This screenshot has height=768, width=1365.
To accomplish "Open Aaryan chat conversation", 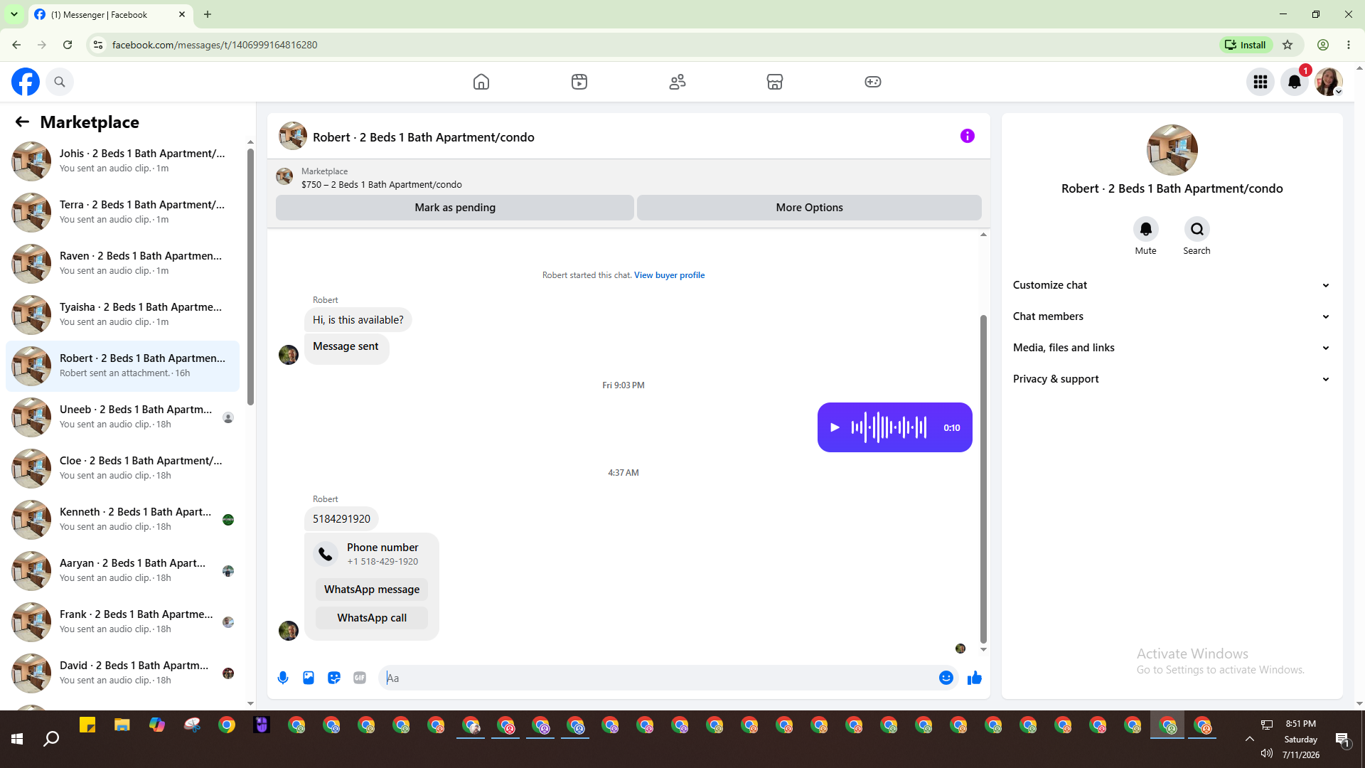I will click(122, 571).
